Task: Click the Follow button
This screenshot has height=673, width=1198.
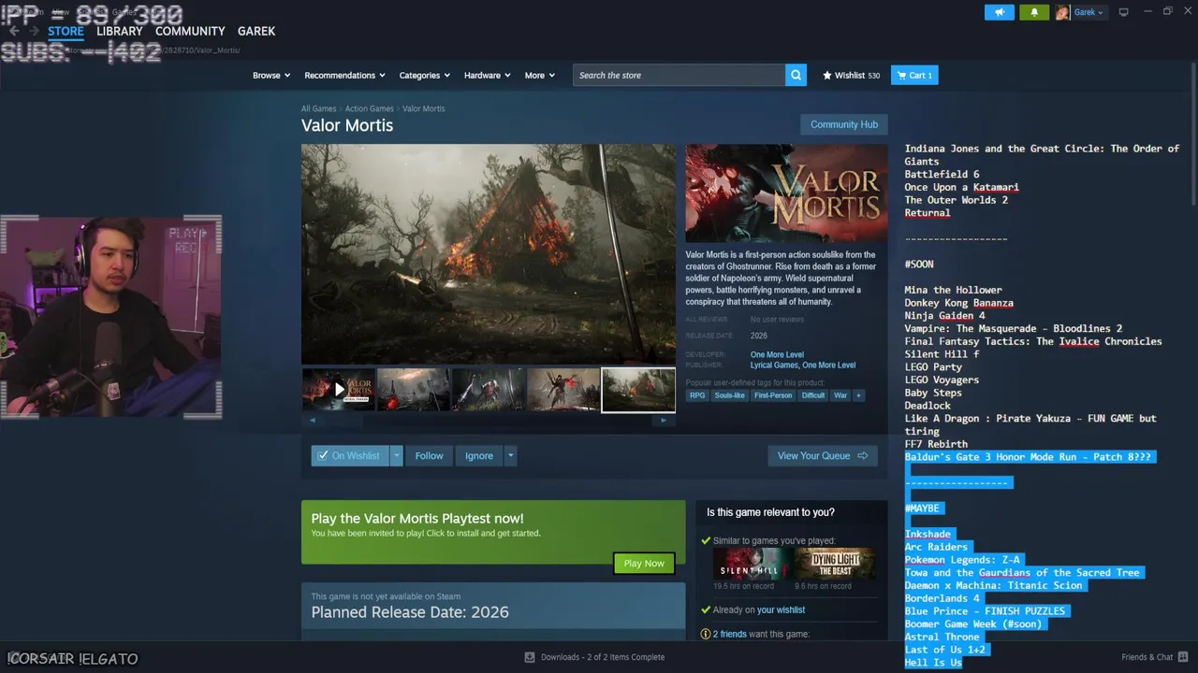Action: pos(429,455)
